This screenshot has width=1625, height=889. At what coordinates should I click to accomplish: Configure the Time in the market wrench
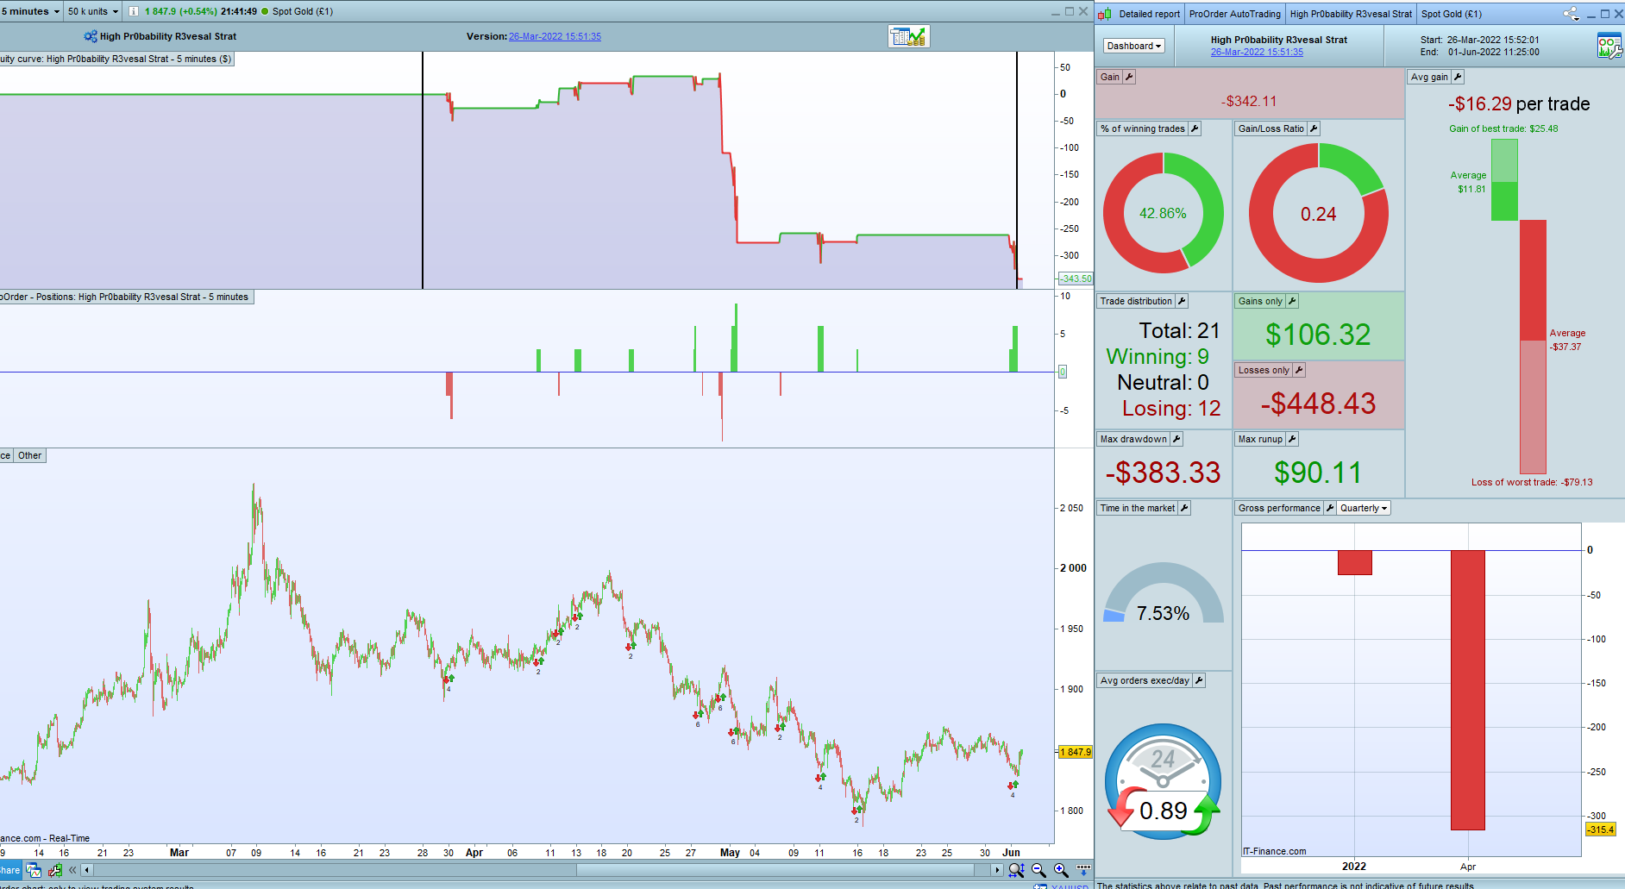(x=1184, y=508)
